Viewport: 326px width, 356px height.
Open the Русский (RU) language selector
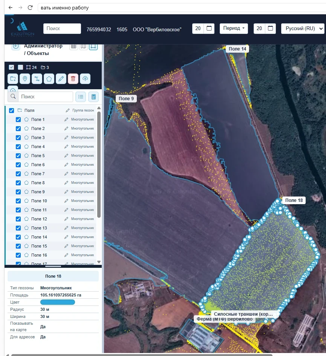coord(303,29)
